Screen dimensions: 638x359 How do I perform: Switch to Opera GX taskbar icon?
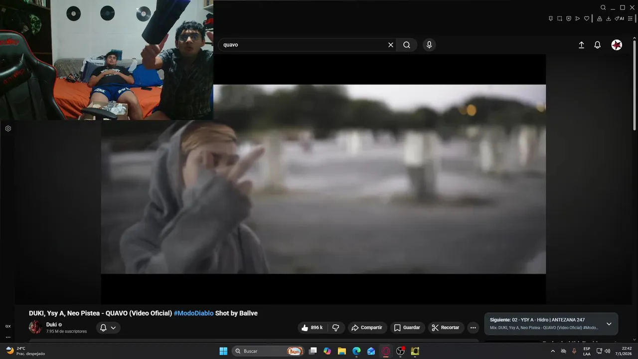tap(386, 351)
